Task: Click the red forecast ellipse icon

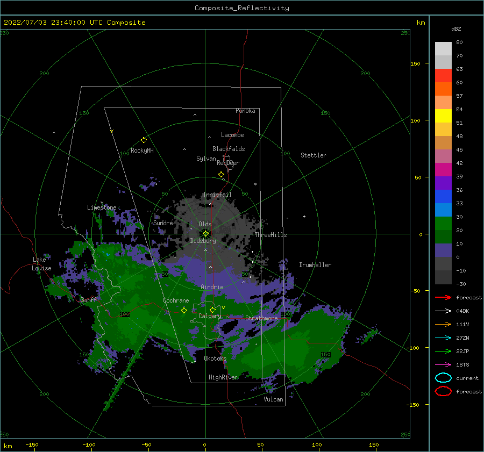Action: (x=443, y=391)
